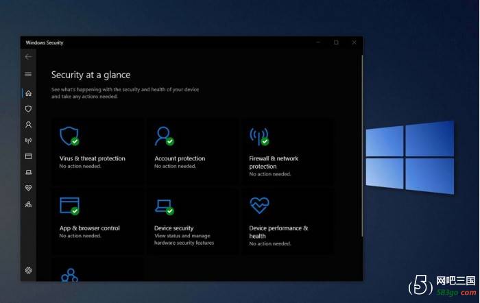
Task: Click 'View status and manage hardware security features'
Action: click(184, 239)
